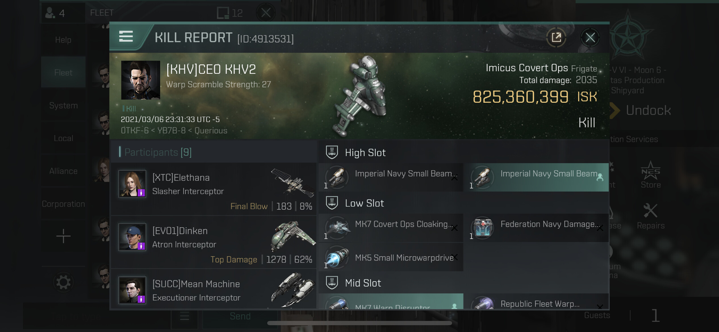Click the share kill report icon
The image size is (719, 332).
pyautogui.click(x=556, y=37)
